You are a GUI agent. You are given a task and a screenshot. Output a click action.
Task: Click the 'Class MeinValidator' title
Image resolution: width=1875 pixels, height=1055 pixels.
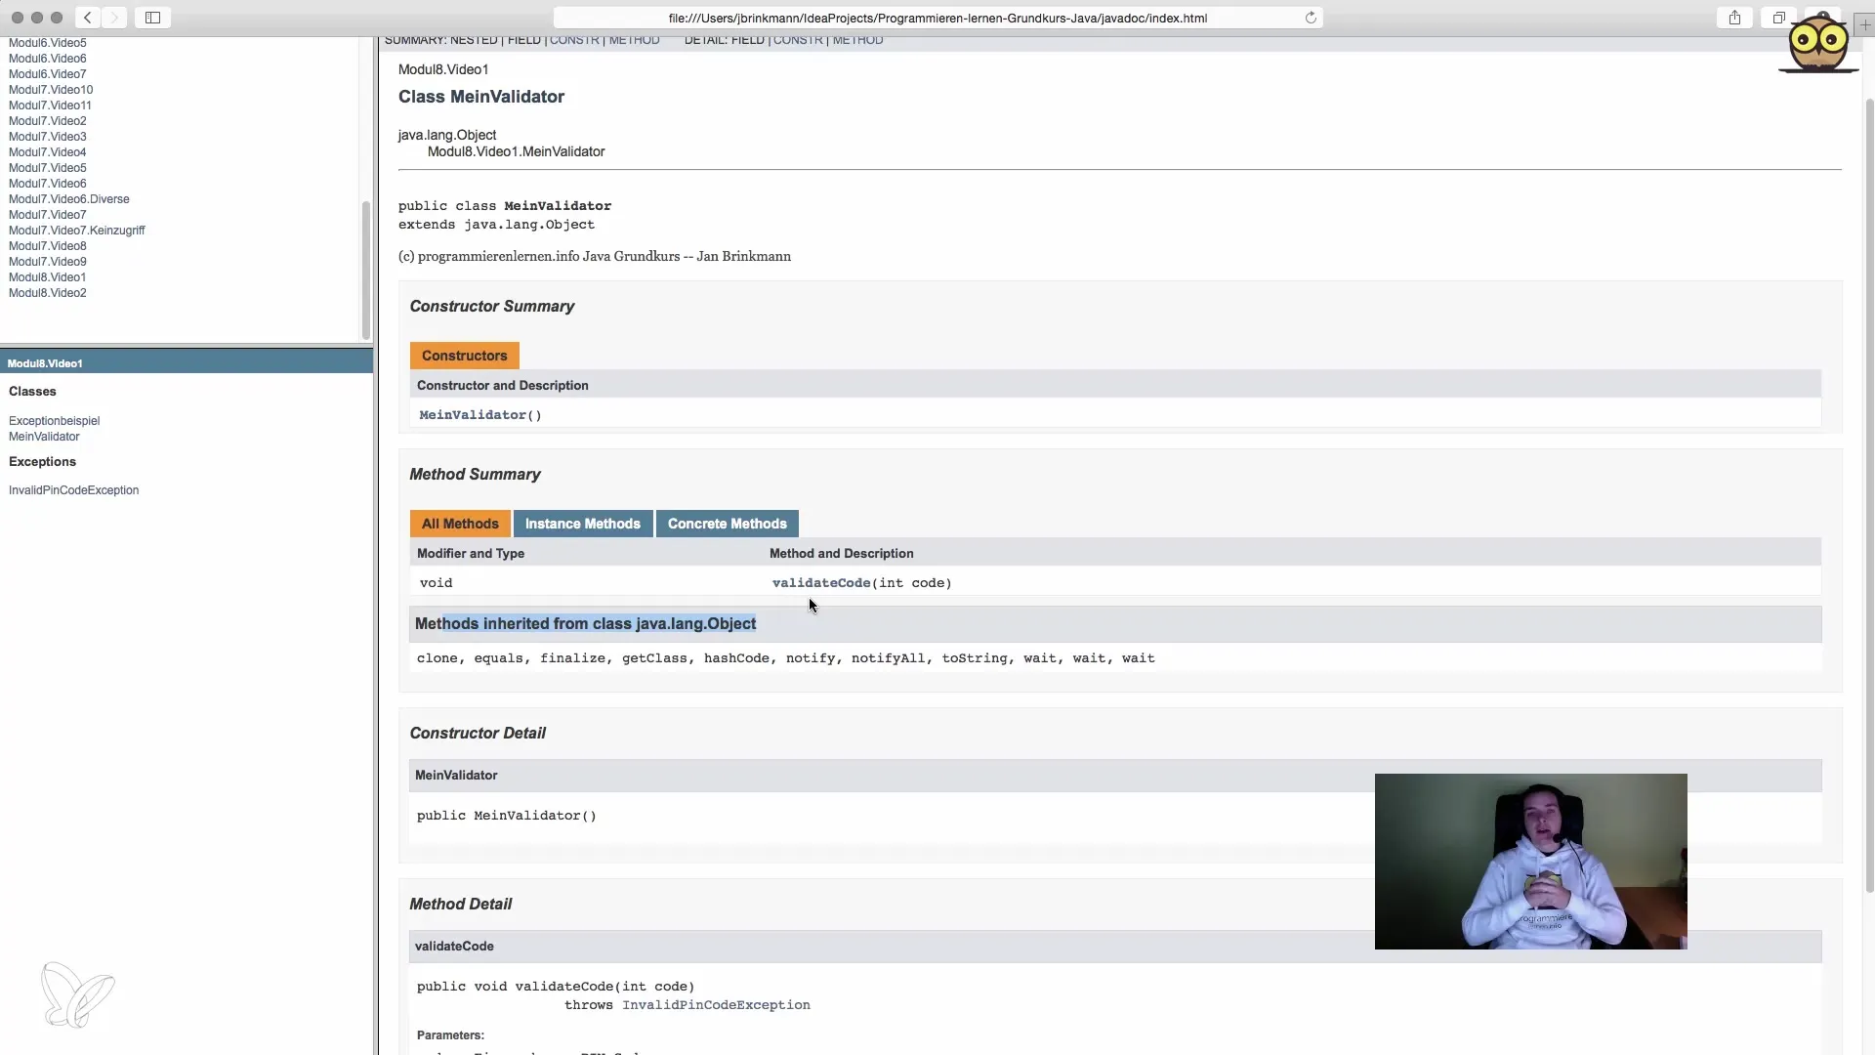(481, 97)
